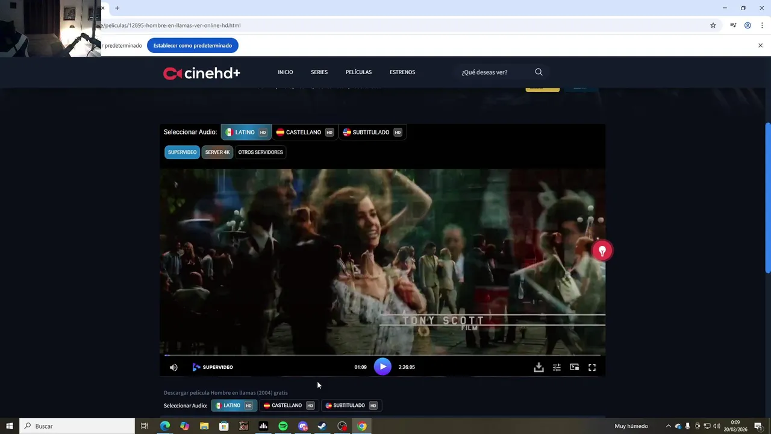771x434 pixels.
Task: Download the video via player download icon
Action: point(539,367)
